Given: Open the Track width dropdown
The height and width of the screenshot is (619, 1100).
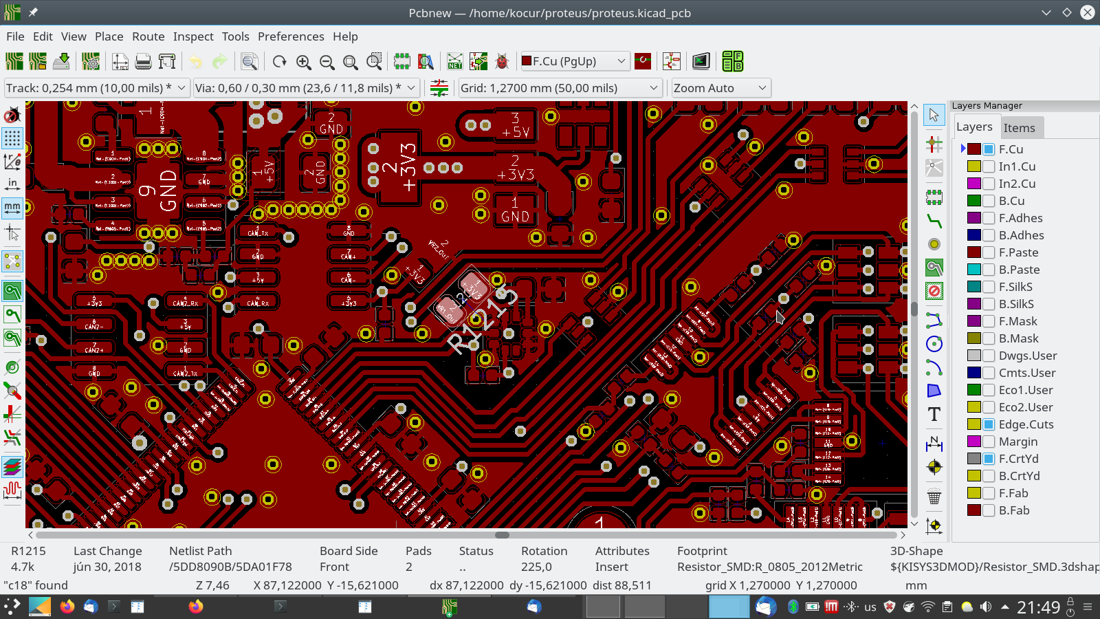Looking at the screenshot, I should [97, 88].
